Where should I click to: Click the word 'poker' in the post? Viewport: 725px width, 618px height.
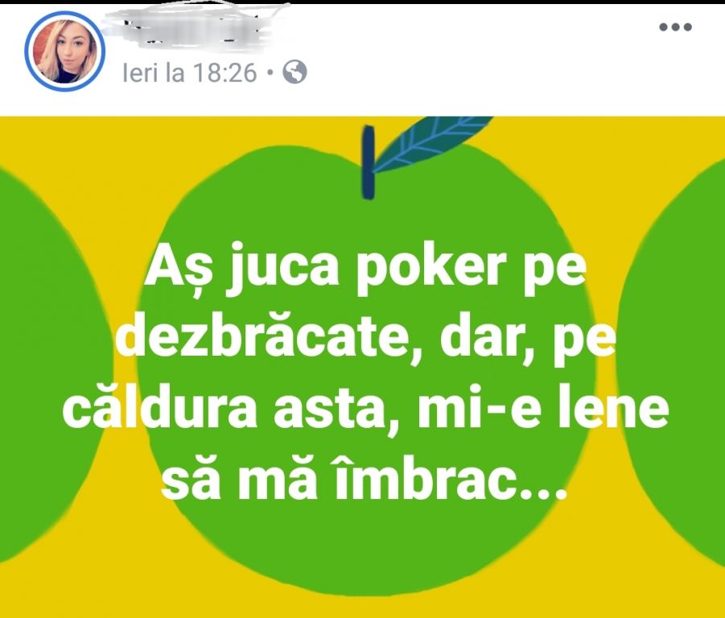tap(429, 270)
